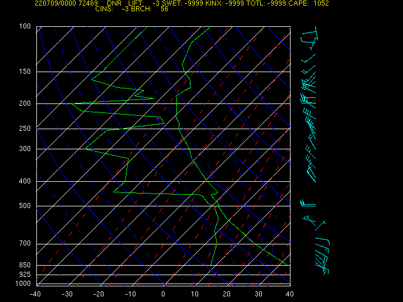Click the 30 temperature axis label
This screenshot has width=403, height=302.
click(259, 294)
